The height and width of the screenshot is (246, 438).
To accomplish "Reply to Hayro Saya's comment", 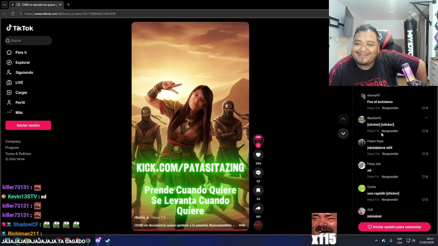I will 390,154.
